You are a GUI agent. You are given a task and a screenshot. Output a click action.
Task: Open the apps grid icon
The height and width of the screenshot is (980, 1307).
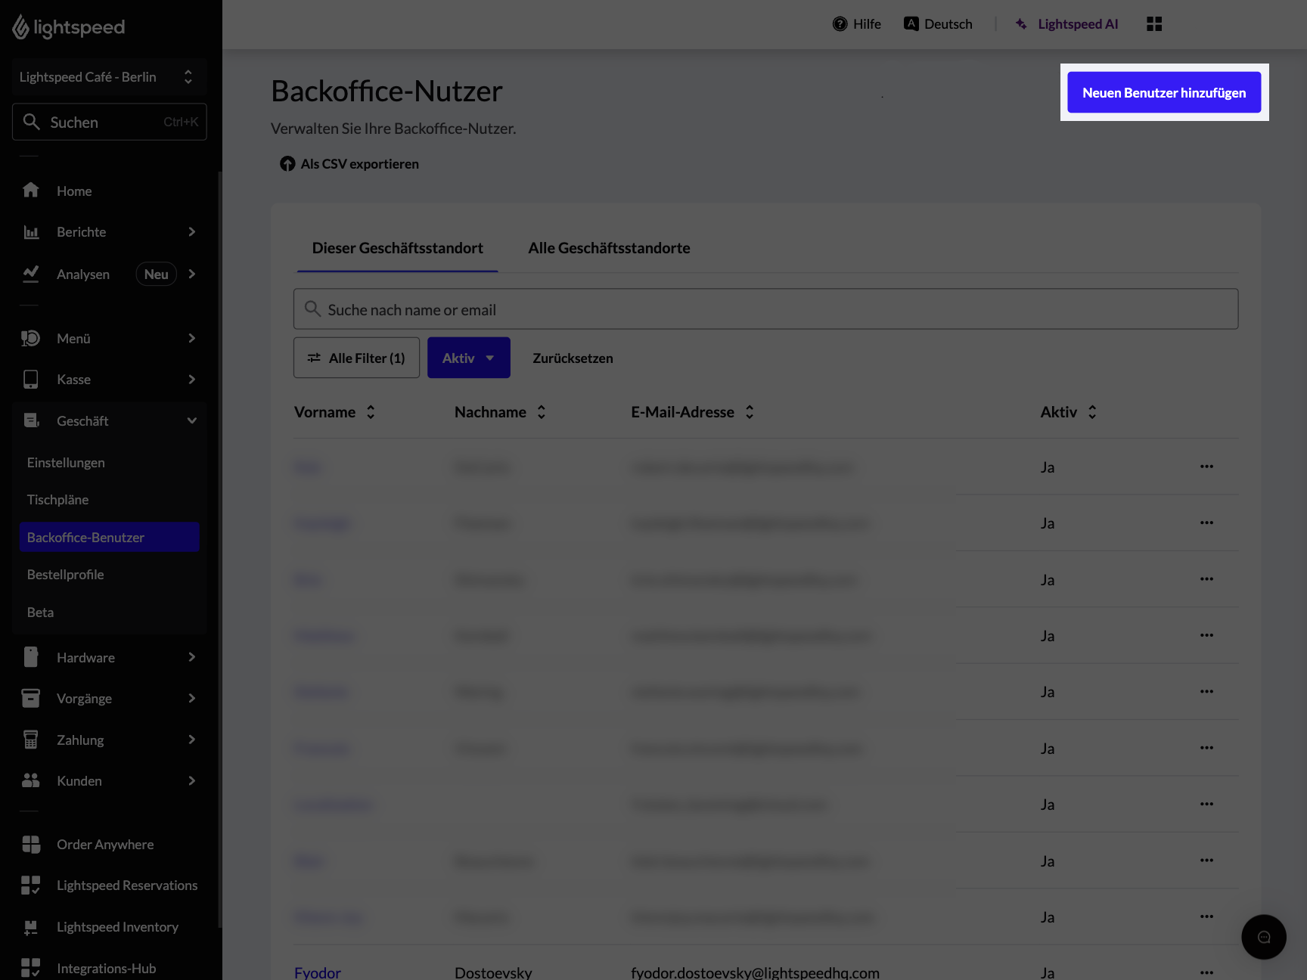tap(1154, 24)
